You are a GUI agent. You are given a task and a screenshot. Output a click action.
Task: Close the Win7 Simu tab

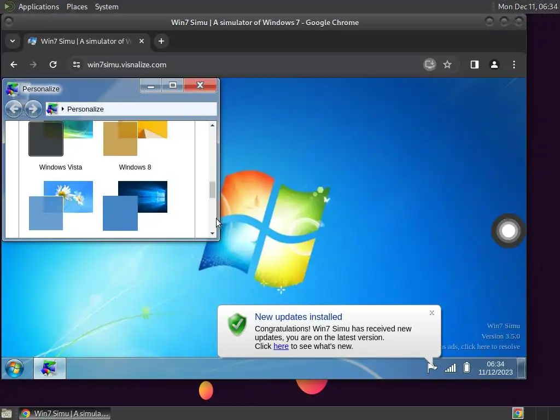[142, 41]
